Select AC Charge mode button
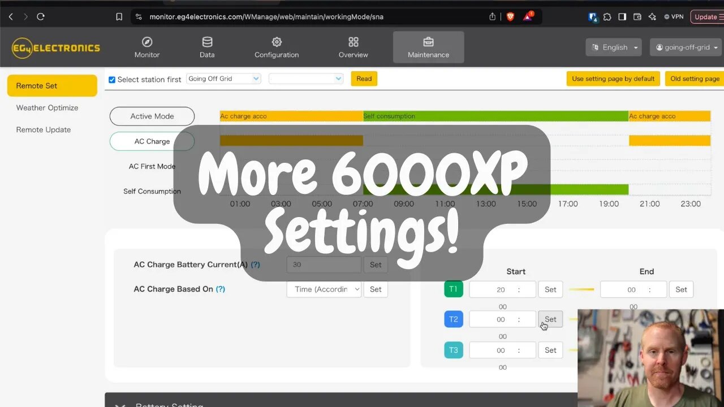 pos(152,141)
